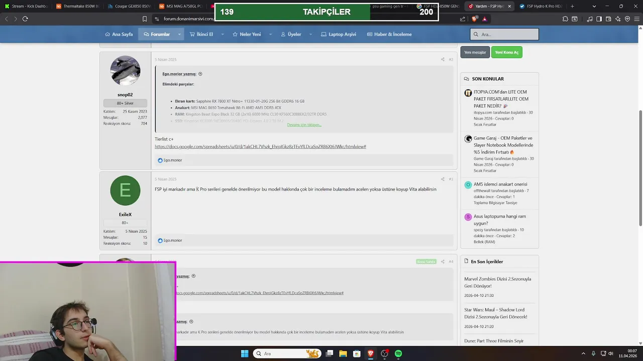Open the taskbar volume speaker icon

(610, 353)
